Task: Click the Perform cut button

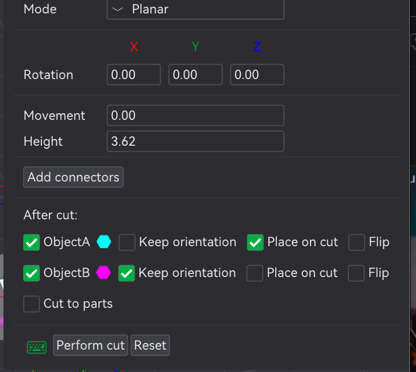Action: (91, 345)
